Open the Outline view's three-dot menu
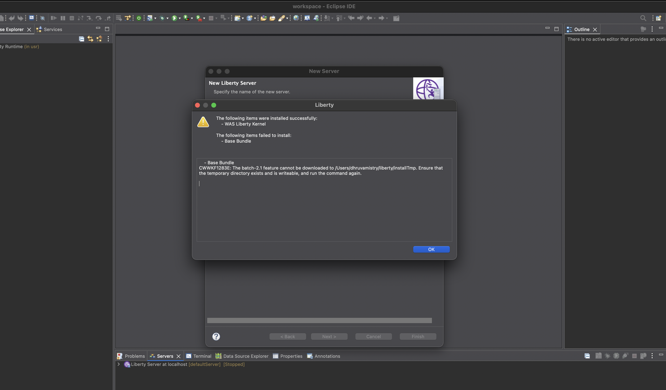This screenshot has width=666, height=390. pyautogui.click(x=652, y=29)
